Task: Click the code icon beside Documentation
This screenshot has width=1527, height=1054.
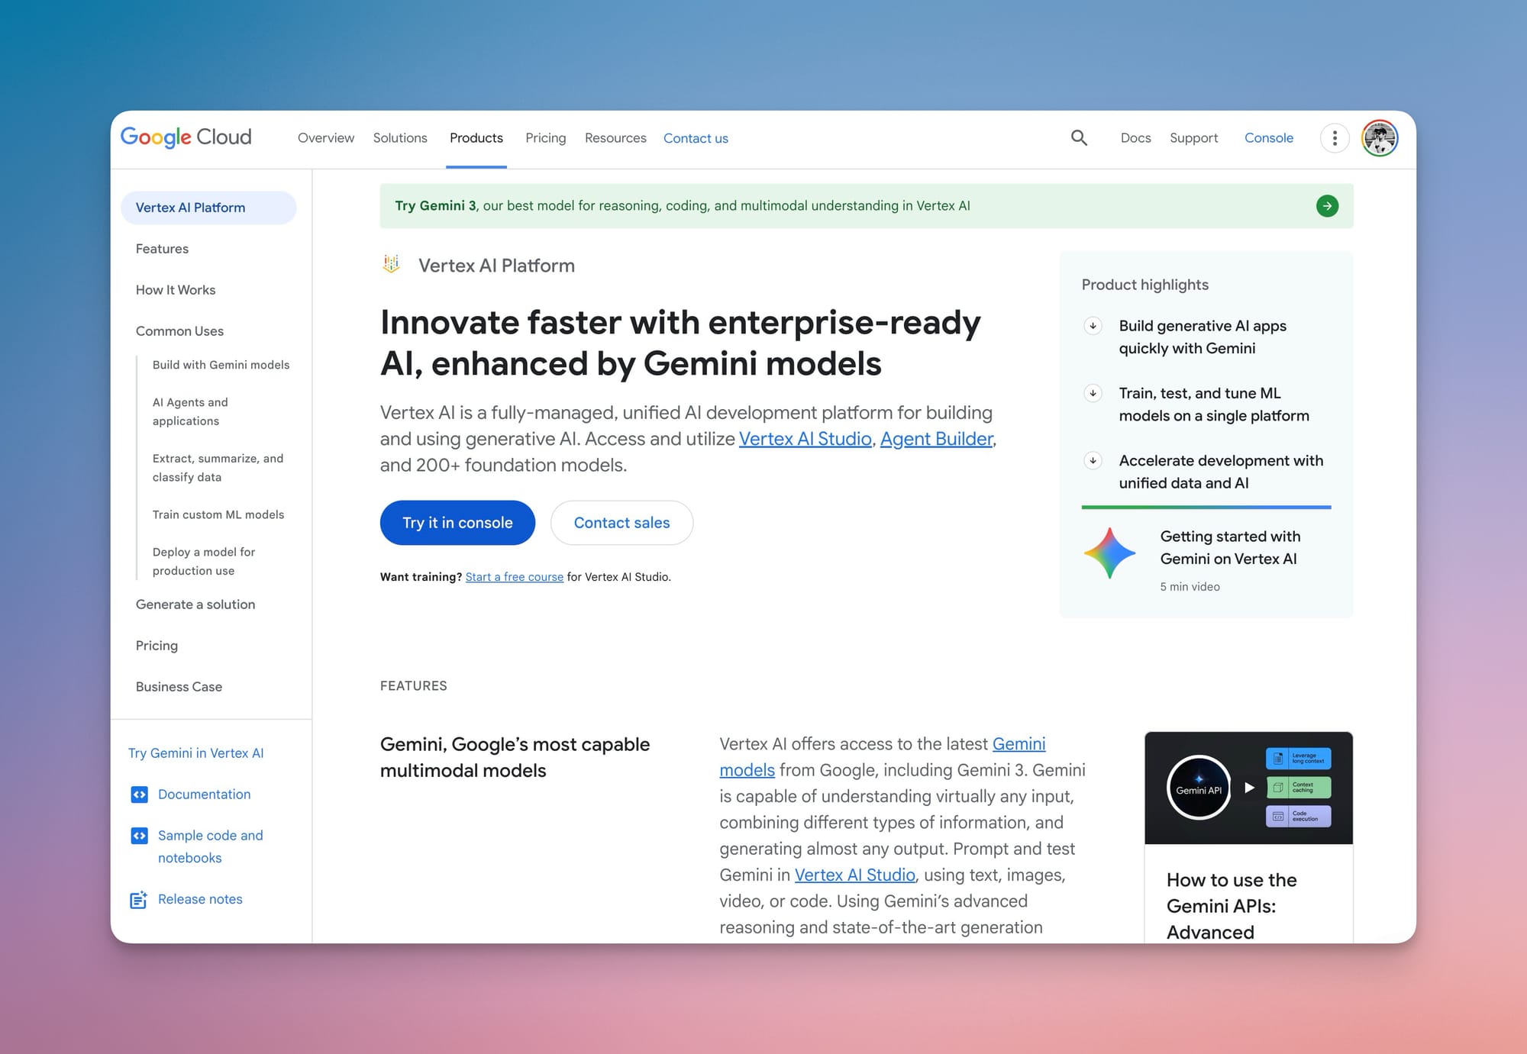Action: click(139, 795)
